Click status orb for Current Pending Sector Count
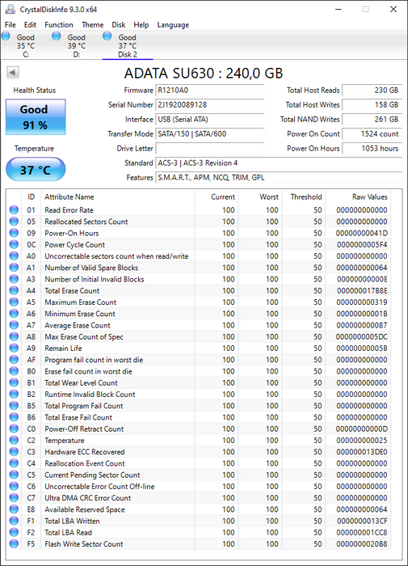The width and height of the screenshot is (408, 566). coord(14,475)
